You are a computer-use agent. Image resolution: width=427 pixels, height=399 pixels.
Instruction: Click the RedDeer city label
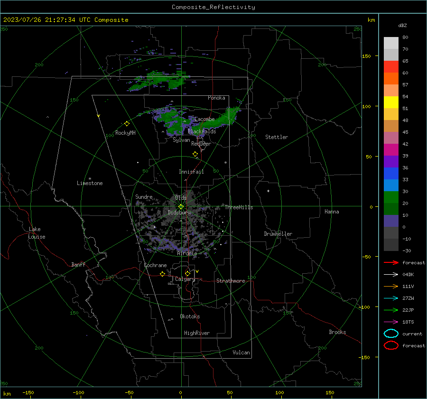[x=201, y=144]
